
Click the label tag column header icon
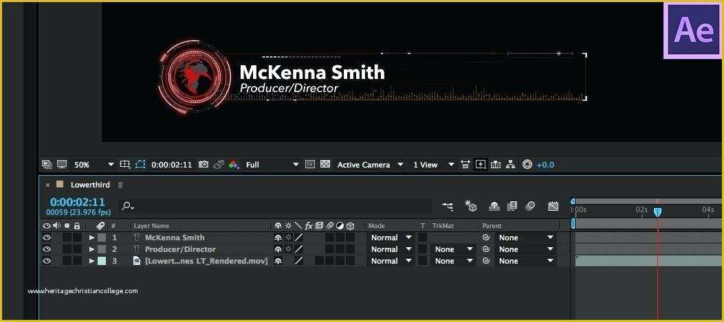[x=100, y=226]
